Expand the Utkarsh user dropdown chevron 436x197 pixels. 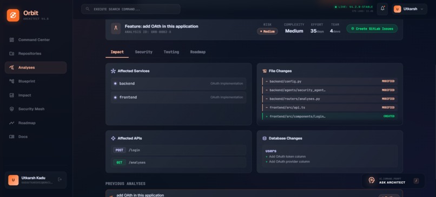(x=422, y=9)
